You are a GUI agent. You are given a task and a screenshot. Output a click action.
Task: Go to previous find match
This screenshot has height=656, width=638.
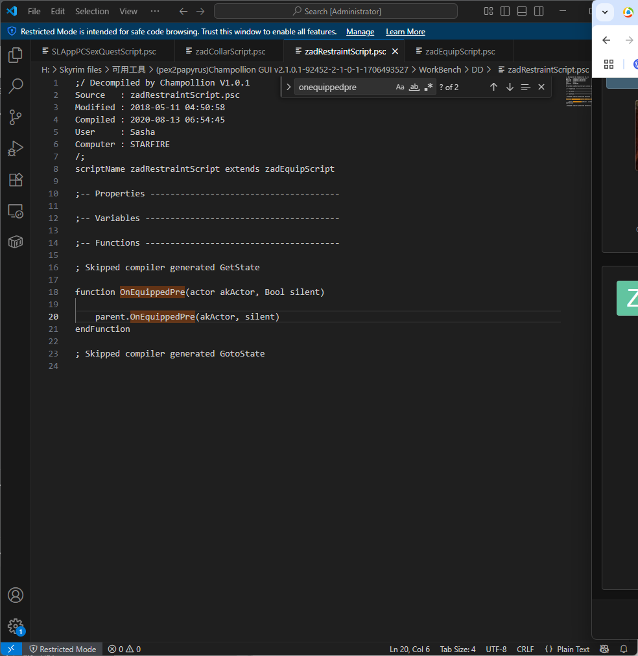493,87
